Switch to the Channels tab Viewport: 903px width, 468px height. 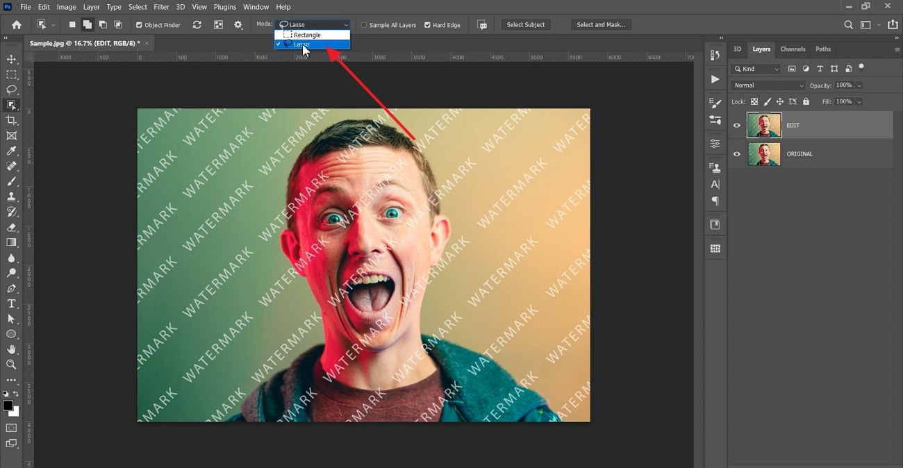pos(793,49)
